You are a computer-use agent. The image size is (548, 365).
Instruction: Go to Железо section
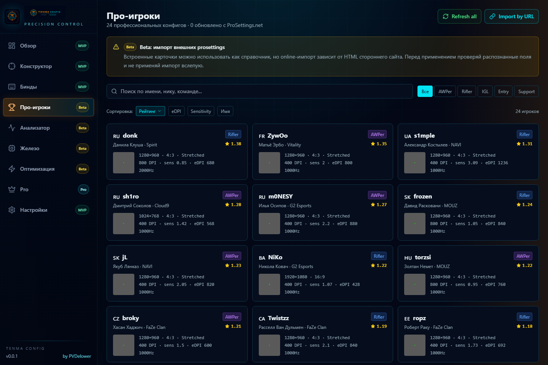(x=48, y=148)
